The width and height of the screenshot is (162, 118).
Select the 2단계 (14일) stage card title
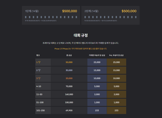pos(91,11)
